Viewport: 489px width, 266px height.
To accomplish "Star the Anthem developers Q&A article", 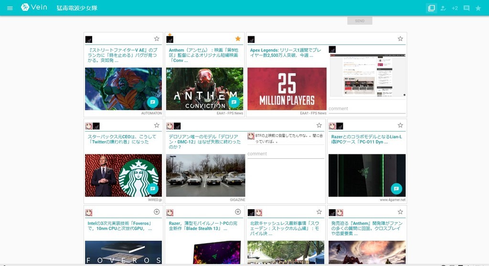I will [x=400, y=212].
